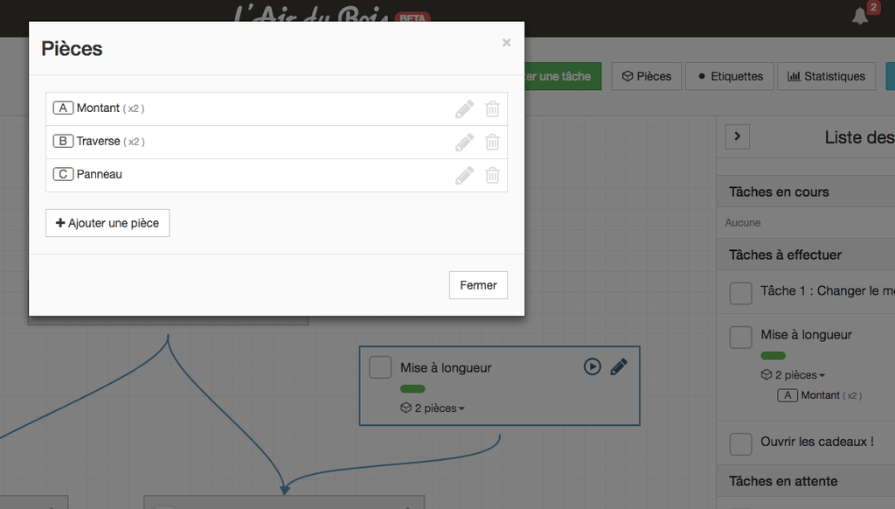Delete the Traverse piece via trash icon
Image resolution: width=895 pixels, height=509 pixels.
tap(492, 143)
